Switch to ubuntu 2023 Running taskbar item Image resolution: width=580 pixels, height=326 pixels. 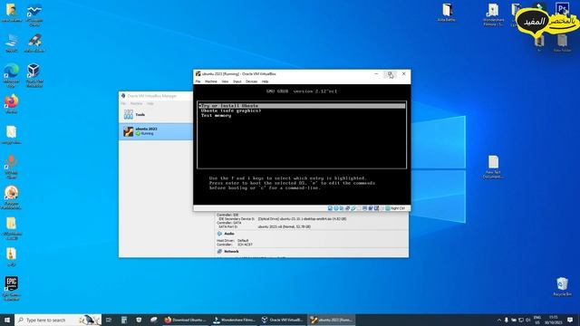pyautogui.click(x=332, y=320)
